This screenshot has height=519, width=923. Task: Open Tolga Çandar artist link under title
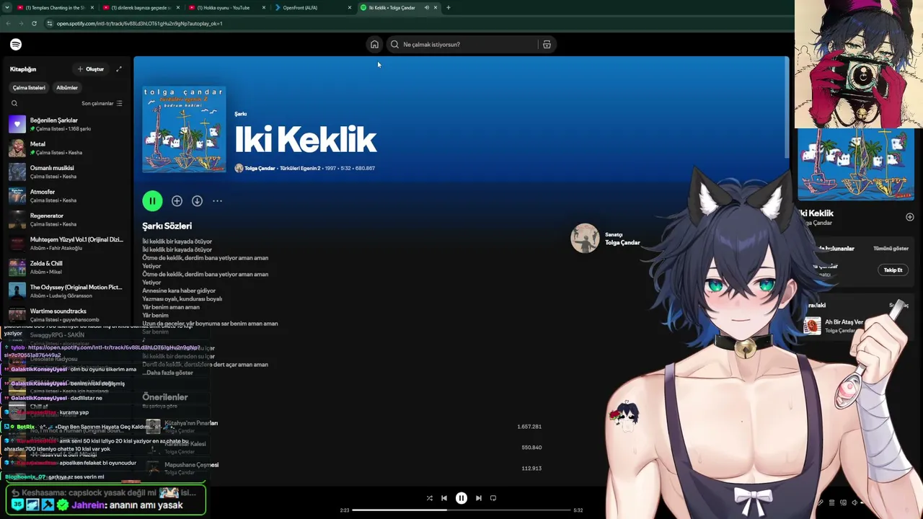coord(260,168)
